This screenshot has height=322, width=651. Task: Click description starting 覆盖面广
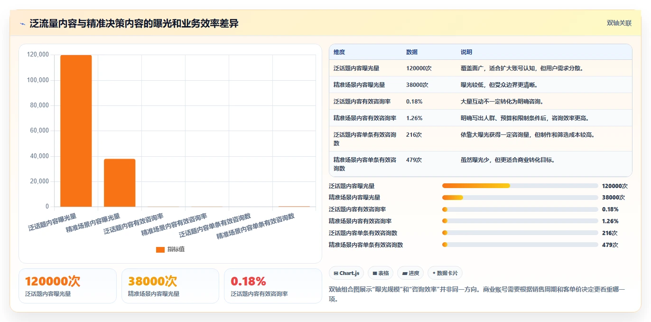[522, 68]
